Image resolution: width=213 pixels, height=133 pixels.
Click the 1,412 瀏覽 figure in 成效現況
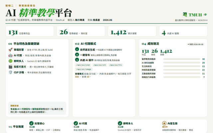[x=166, y=52]
